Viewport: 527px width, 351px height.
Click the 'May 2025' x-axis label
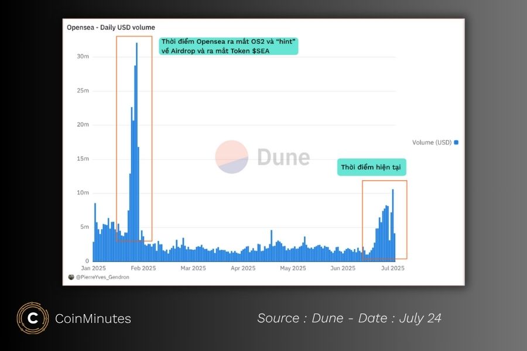[x=293, y=269]
